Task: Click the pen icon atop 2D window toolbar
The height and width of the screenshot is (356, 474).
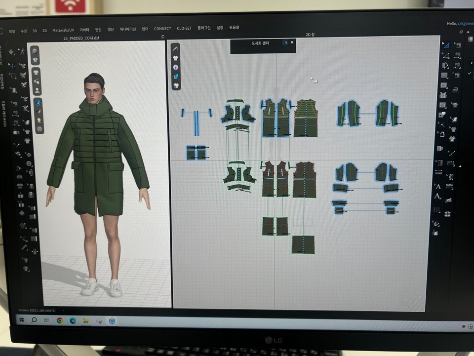Action: 176,49
